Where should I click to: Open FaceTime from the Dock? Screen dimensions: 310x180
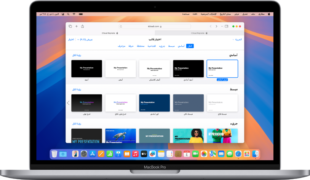[x=195, y=154]
